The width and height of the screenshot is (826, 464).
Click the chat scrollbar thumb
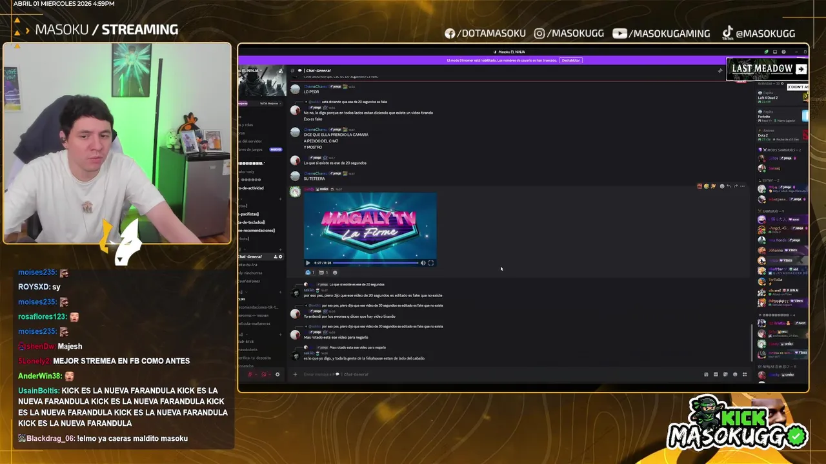(752, 342)
